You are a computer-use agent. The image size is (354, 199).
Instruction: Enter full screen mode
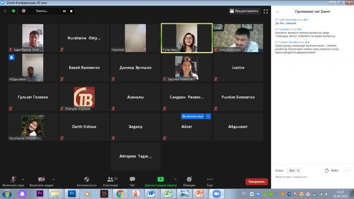click(x=265, y=11)
